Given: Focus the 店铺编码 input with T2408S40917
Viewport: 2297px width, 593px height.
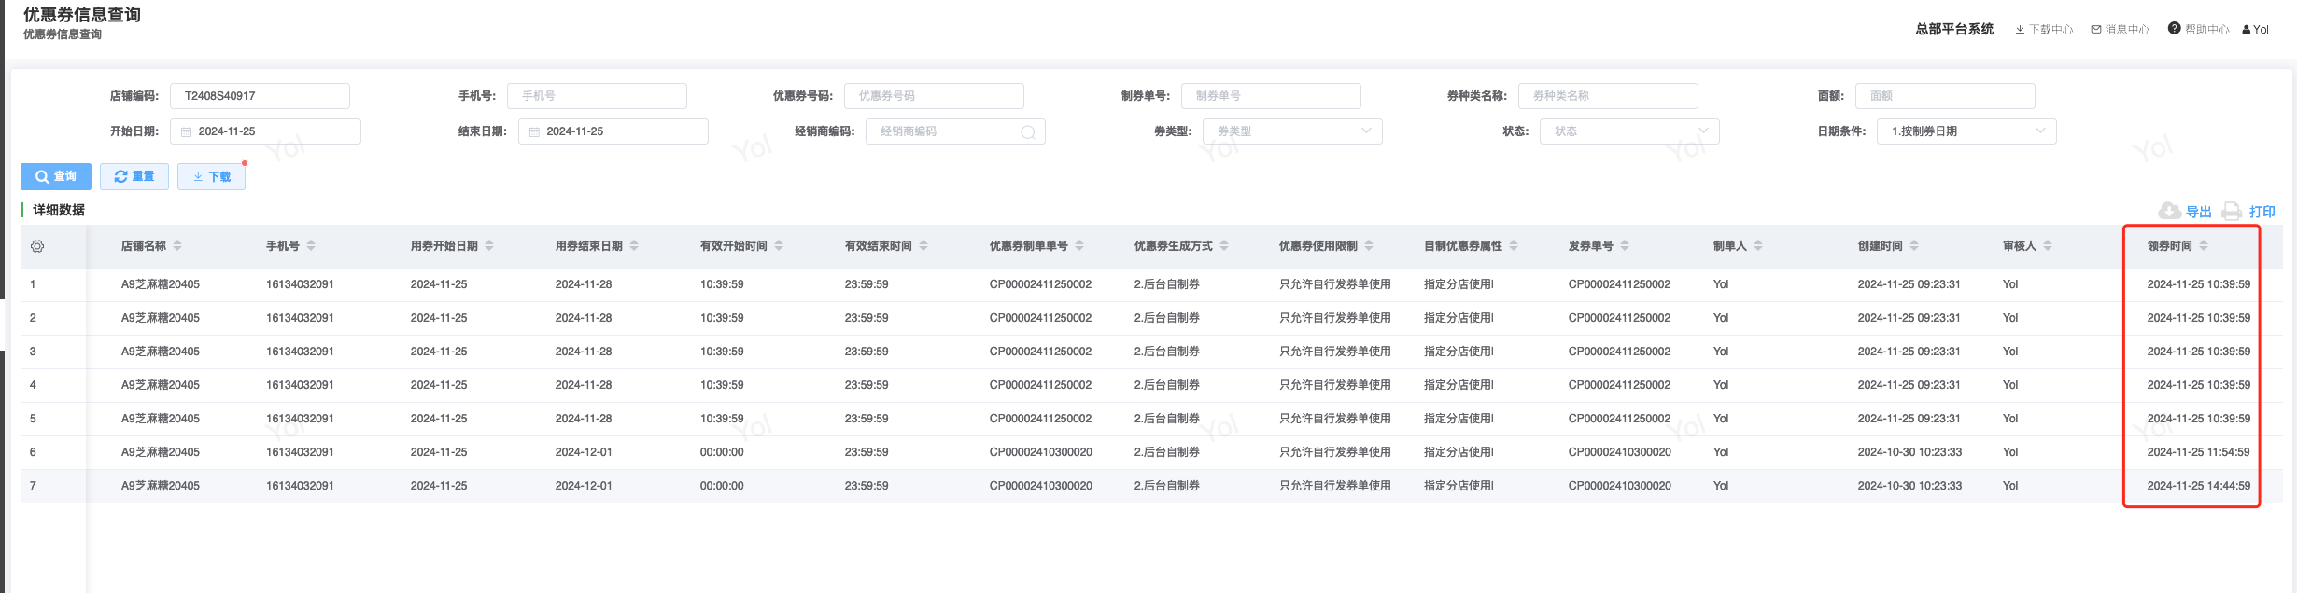Looking at the screenshot, I should click(x=260, y=96).
